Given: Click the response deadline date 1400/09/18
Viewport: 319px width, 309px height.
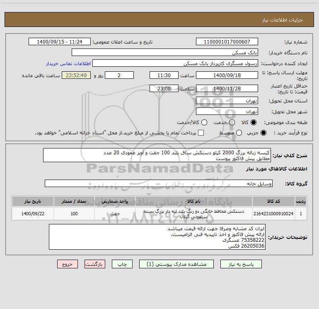Looking at the screenshot, I should [227, 75].
